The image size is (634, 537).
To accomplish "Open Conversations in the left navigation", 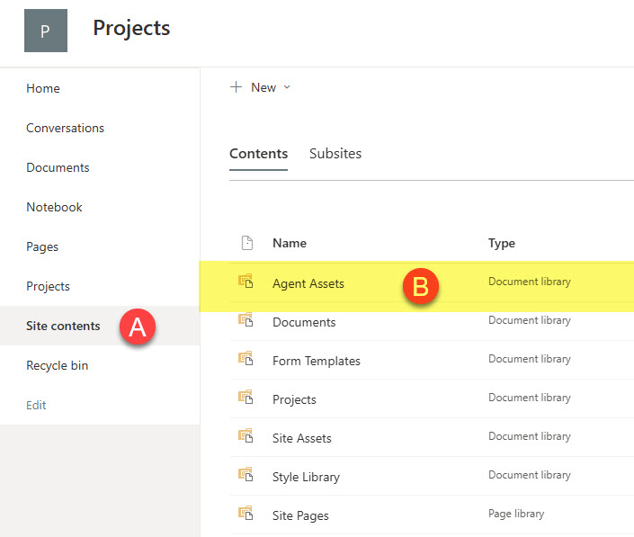I will 65,129.
